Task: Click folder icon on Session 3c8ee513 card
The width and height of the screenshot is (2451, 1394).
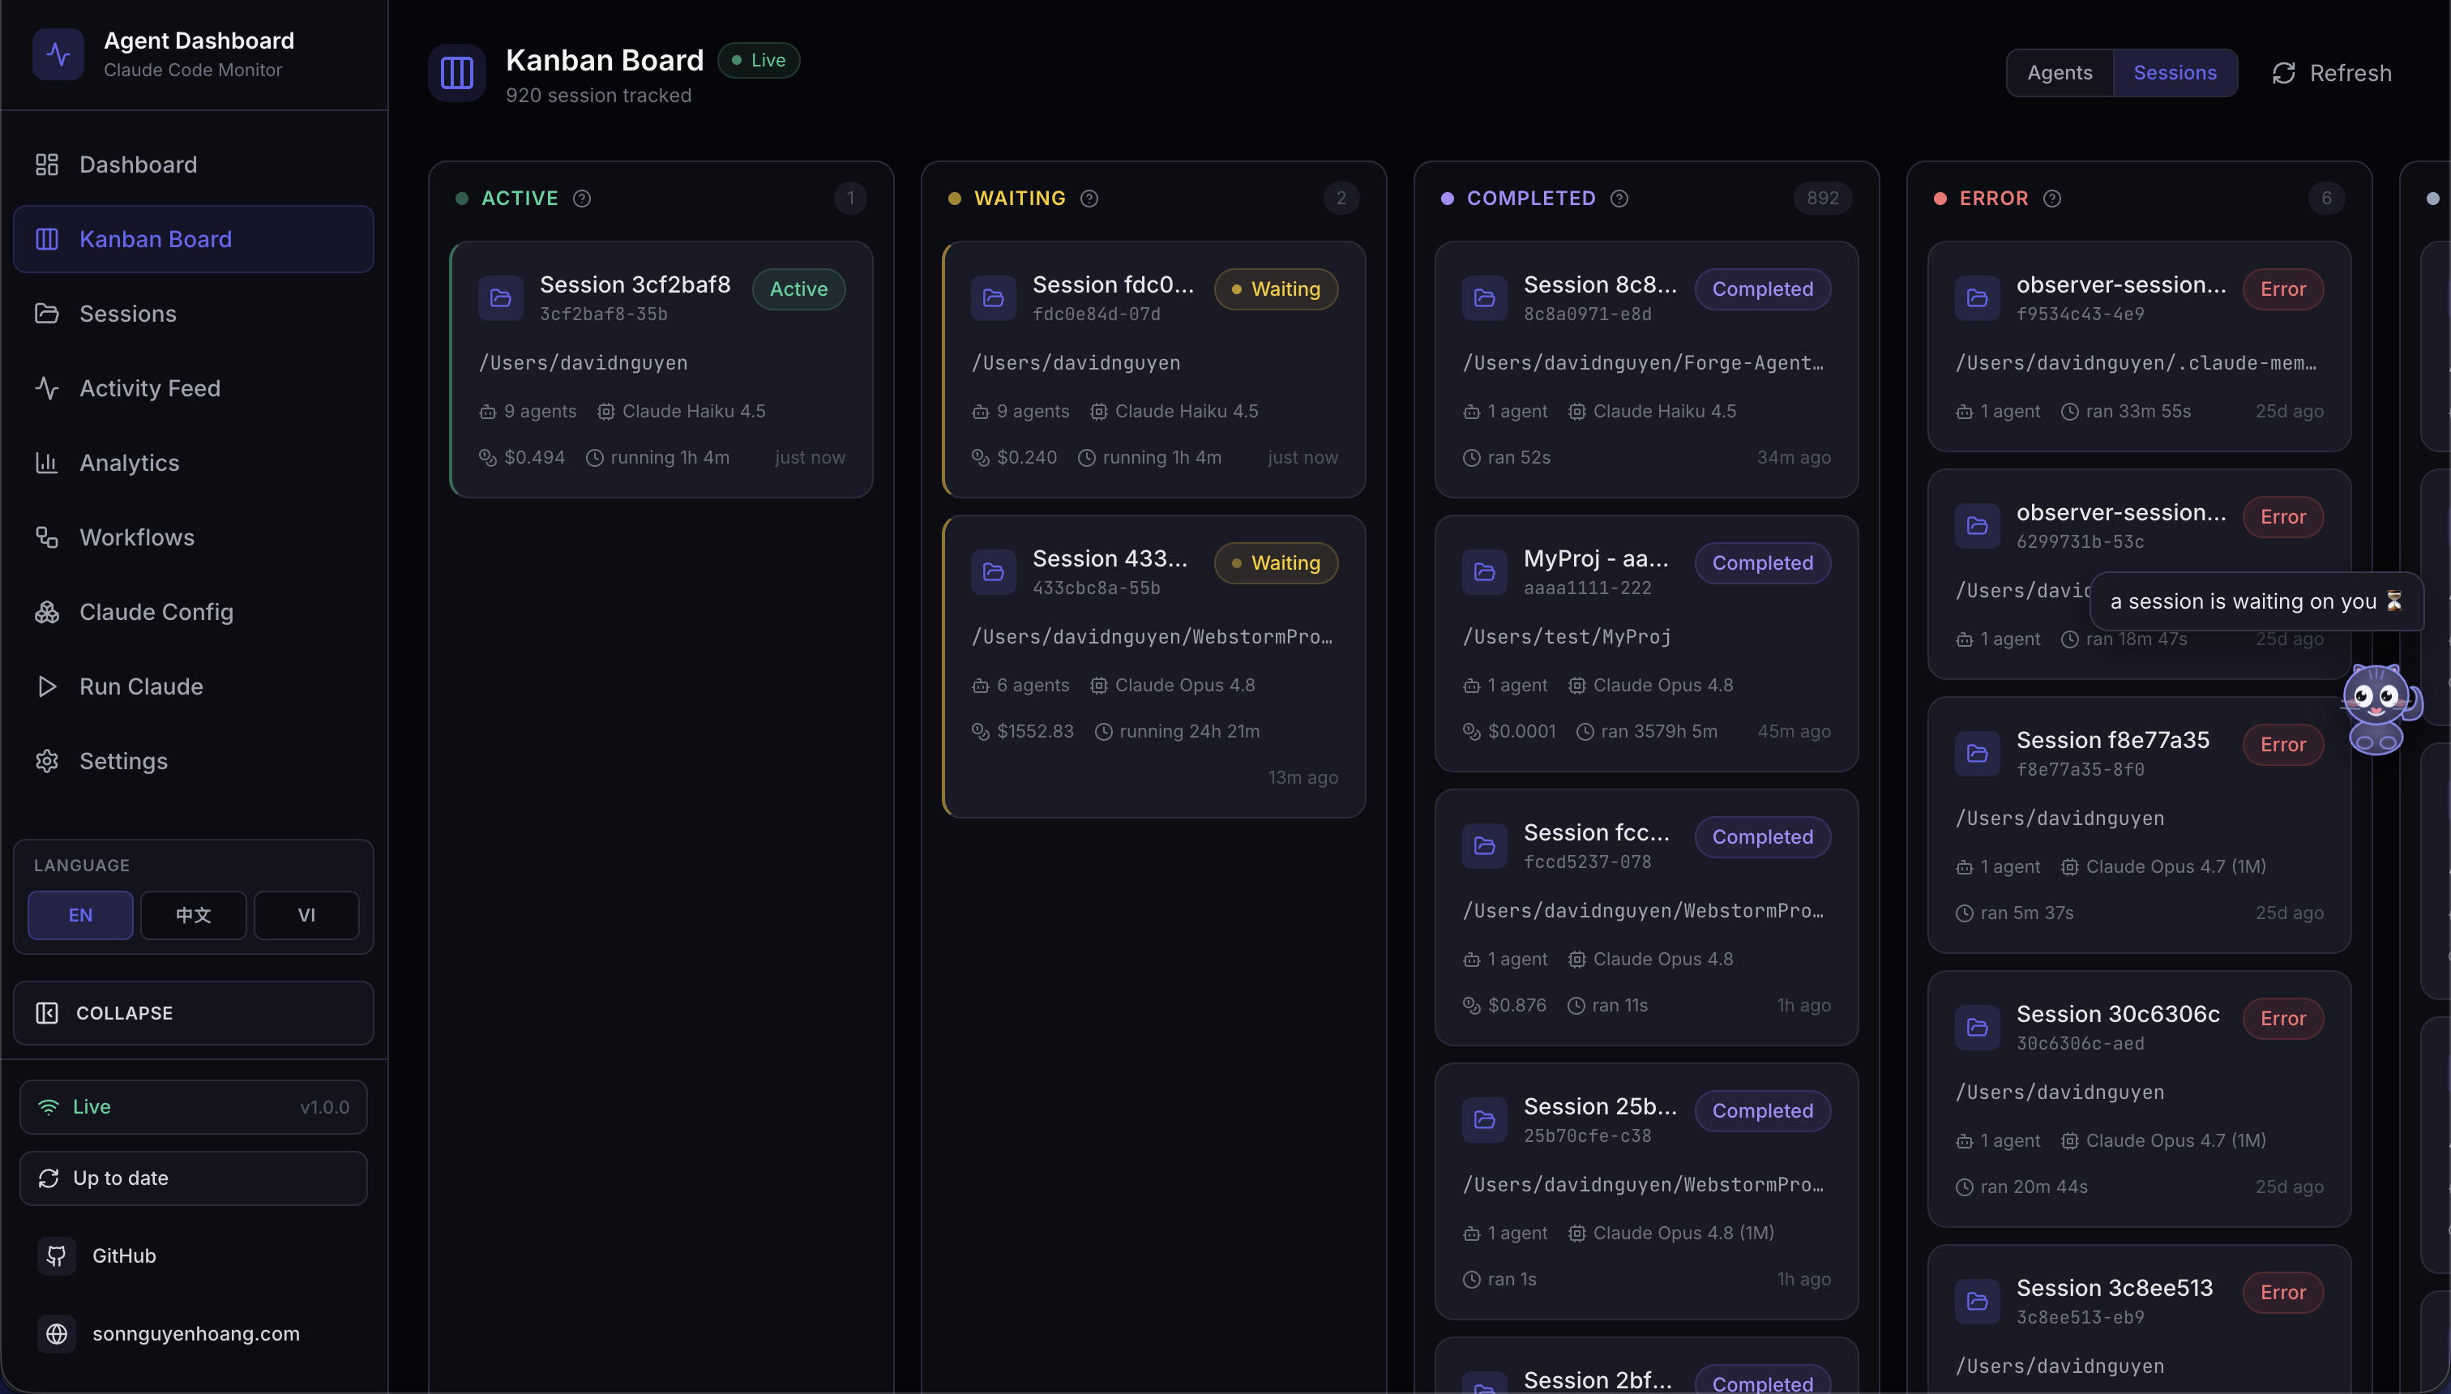Action: coord(1977,1301)
